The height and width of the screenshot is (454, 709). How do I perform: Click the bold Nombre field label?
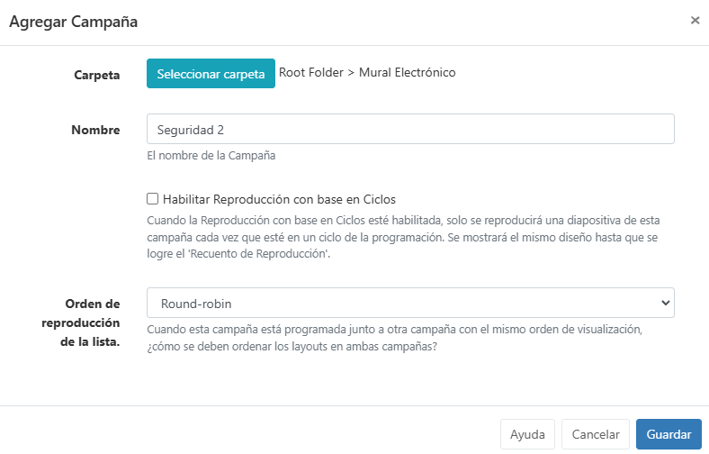[x=96, y=130]
